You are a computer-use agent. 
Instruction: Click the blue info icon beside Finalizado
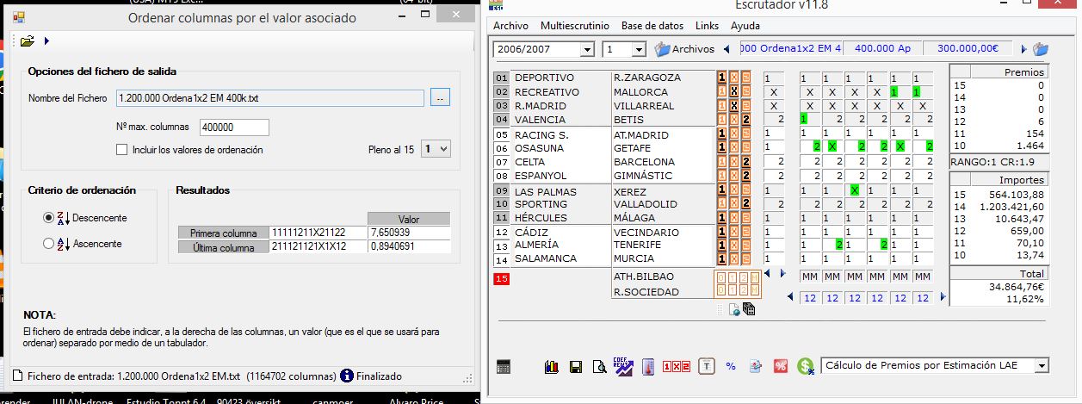(347, 376)
